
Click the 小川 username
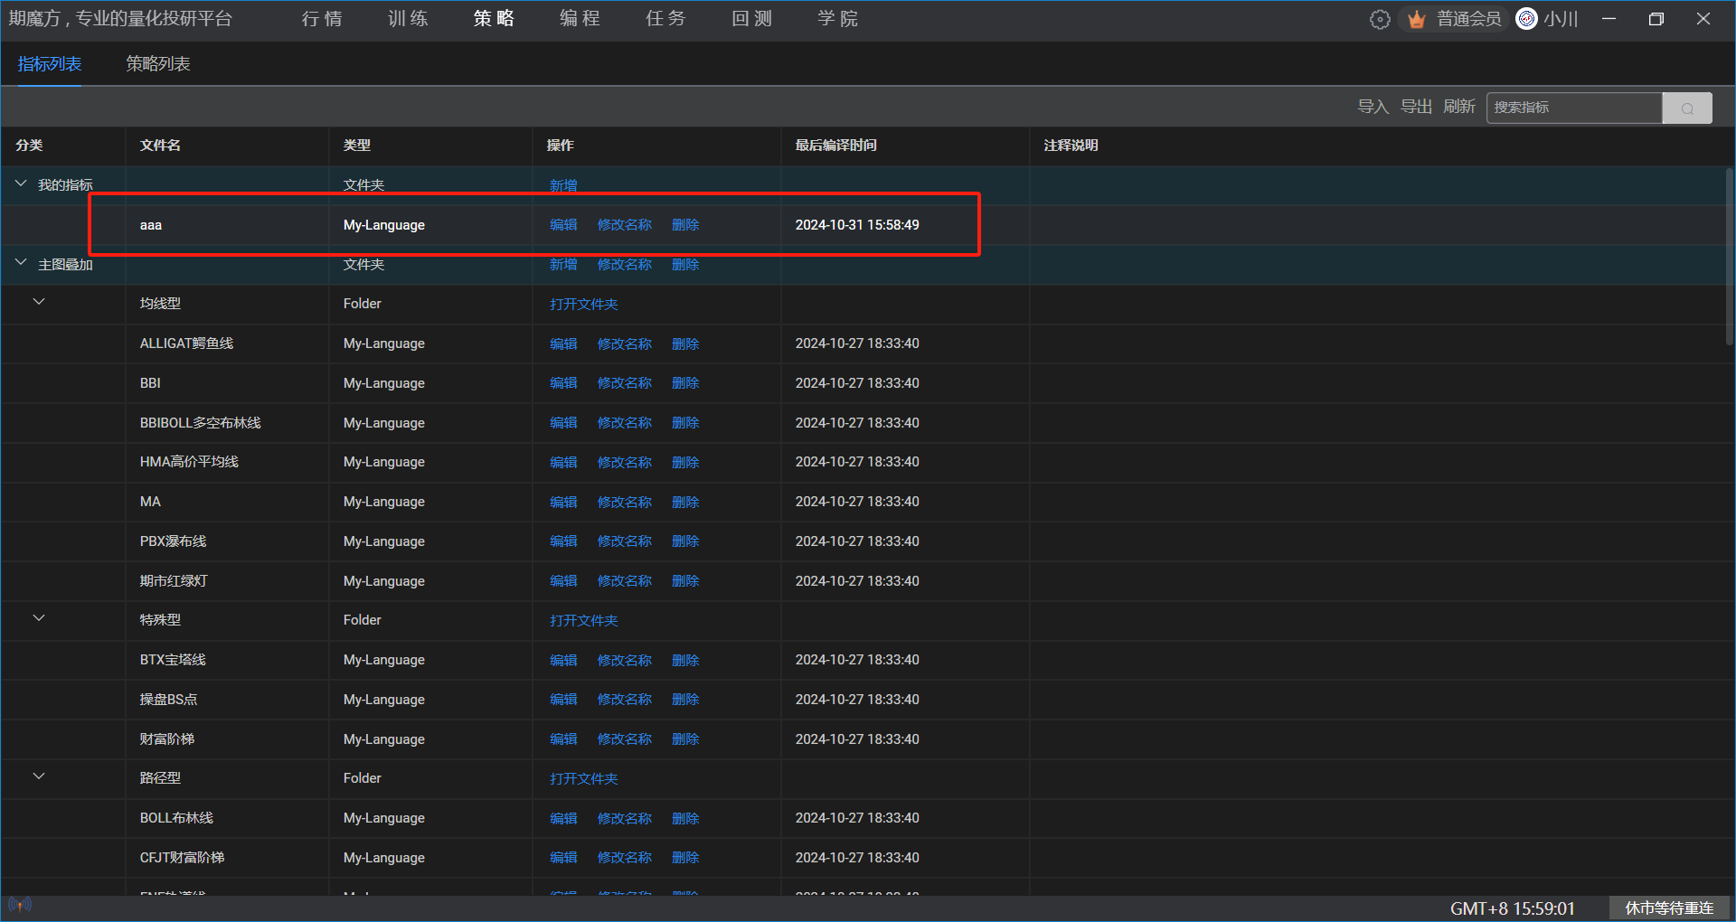coord(1561,19)
